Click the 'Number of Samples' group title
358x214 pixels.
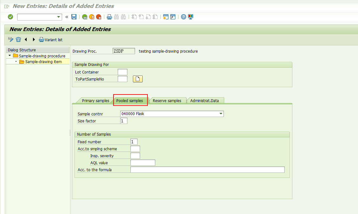tap(94, 134)
